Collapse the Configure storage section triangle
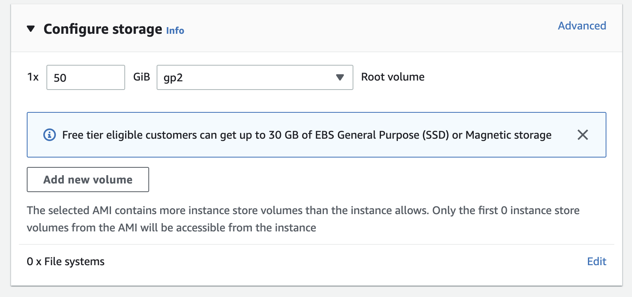Screen dimensions: 632x297 click(x=31, y=29)
